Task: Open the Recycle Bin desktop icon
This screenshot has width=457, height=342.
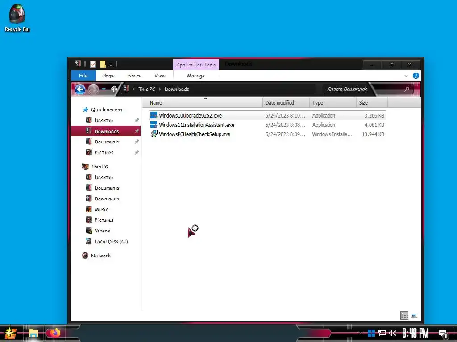Action: [17, 18]
